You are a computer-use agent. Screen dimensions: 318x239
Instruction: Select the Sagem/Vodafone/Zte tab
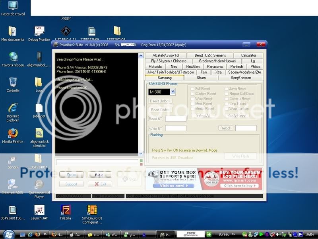244,72
